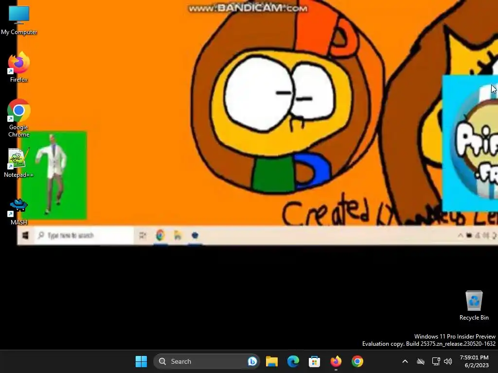This screenshot has height=373, width=498.
Task: Click the dark blue app icon in video taskbar
Action: [195, 236]
